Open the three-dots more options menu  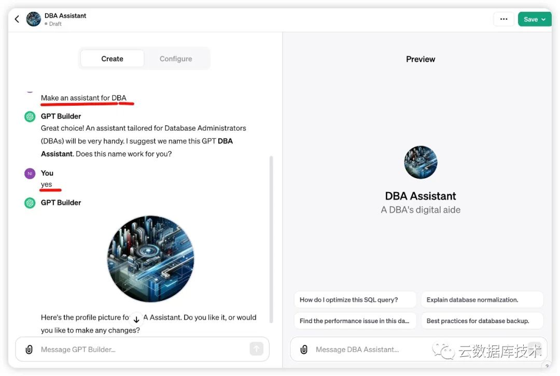503,19
